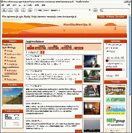This screenshot has height=133, width=132.
Task: Open Istorija under Apie Neringą
Action: point(10,51)
